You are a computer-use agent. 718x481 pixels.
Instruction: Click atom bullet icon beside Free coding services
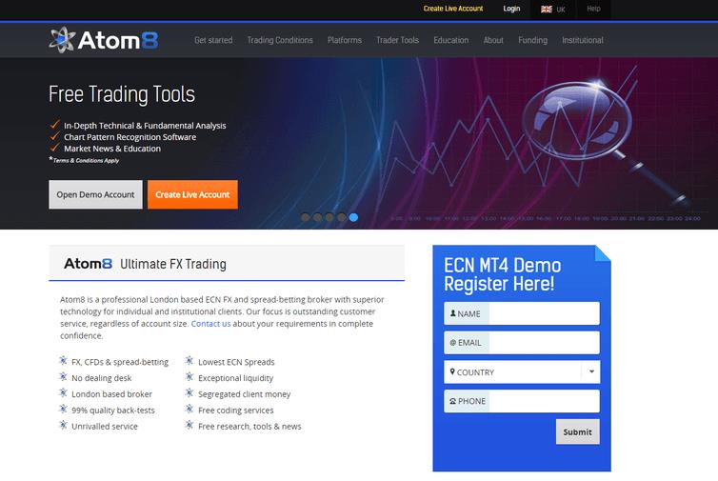pos(189,409)
